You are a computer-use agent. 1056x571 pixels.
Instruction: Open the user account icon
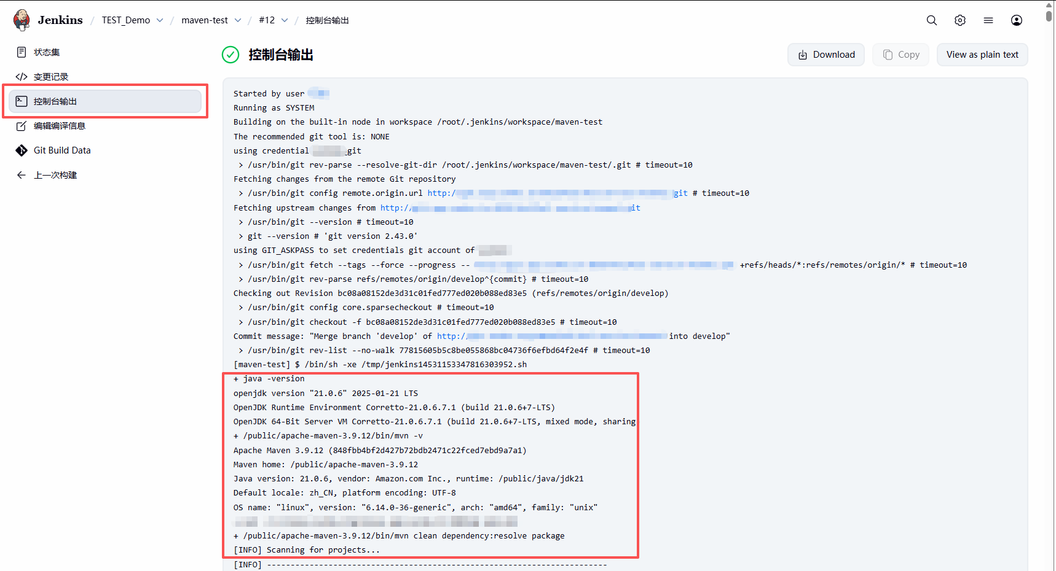point(1017,20)
